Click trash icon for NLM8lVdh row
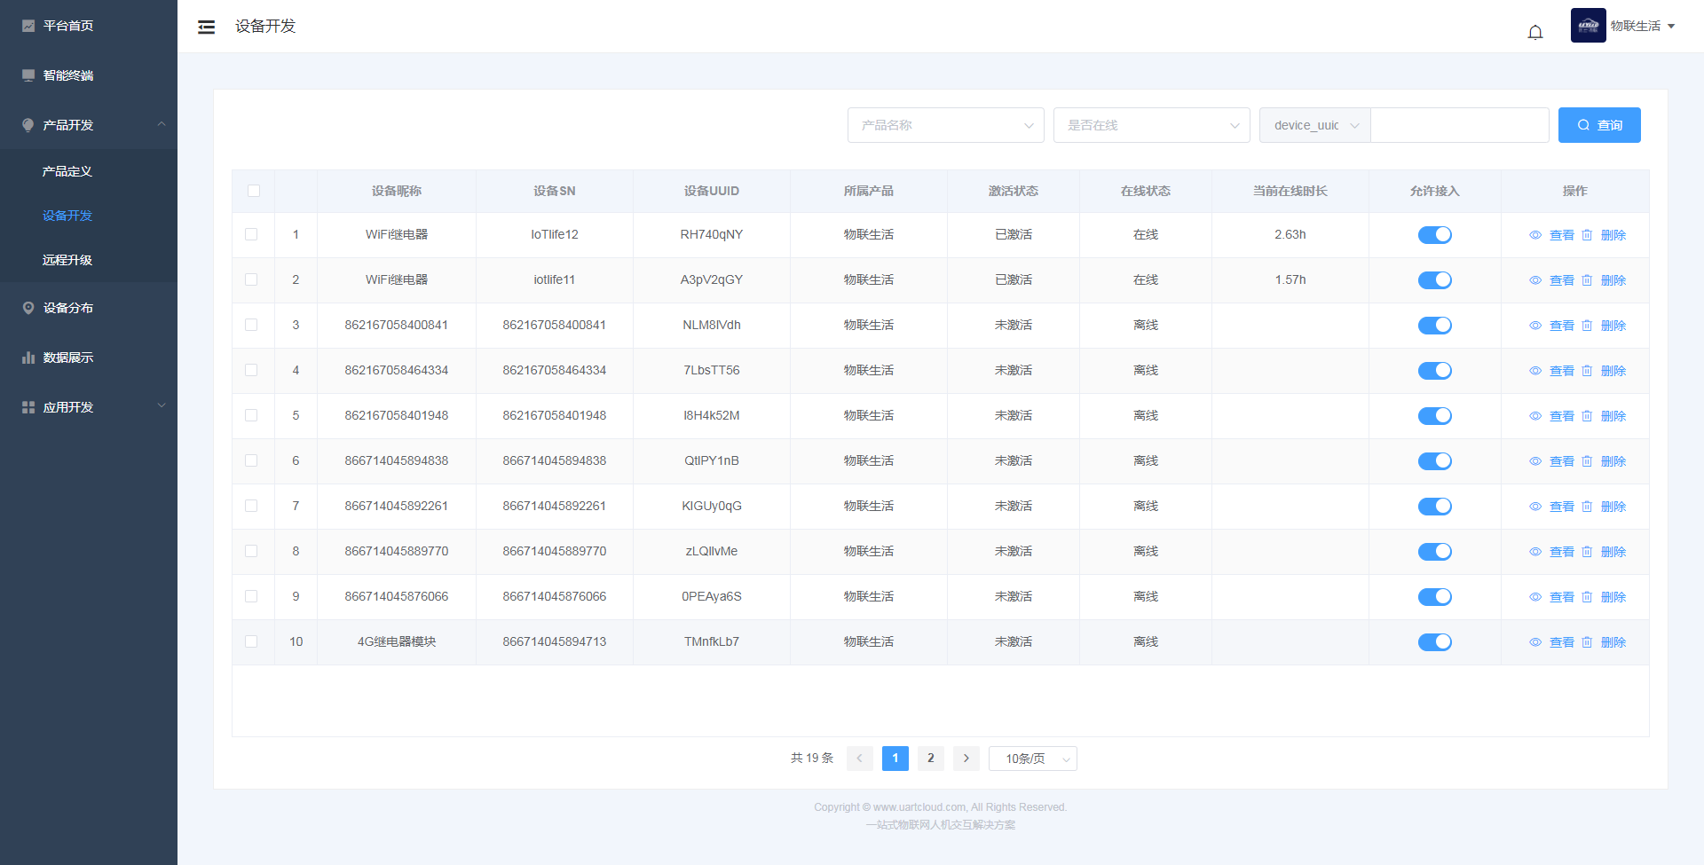This screenshot has height=865, width=1704. 1587,326
